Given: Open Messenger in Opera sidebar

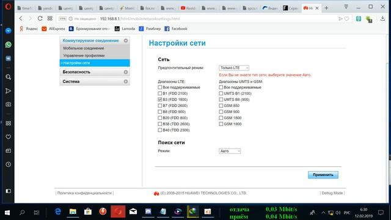Looking at the screenshot, I should [x=8, y=31].
